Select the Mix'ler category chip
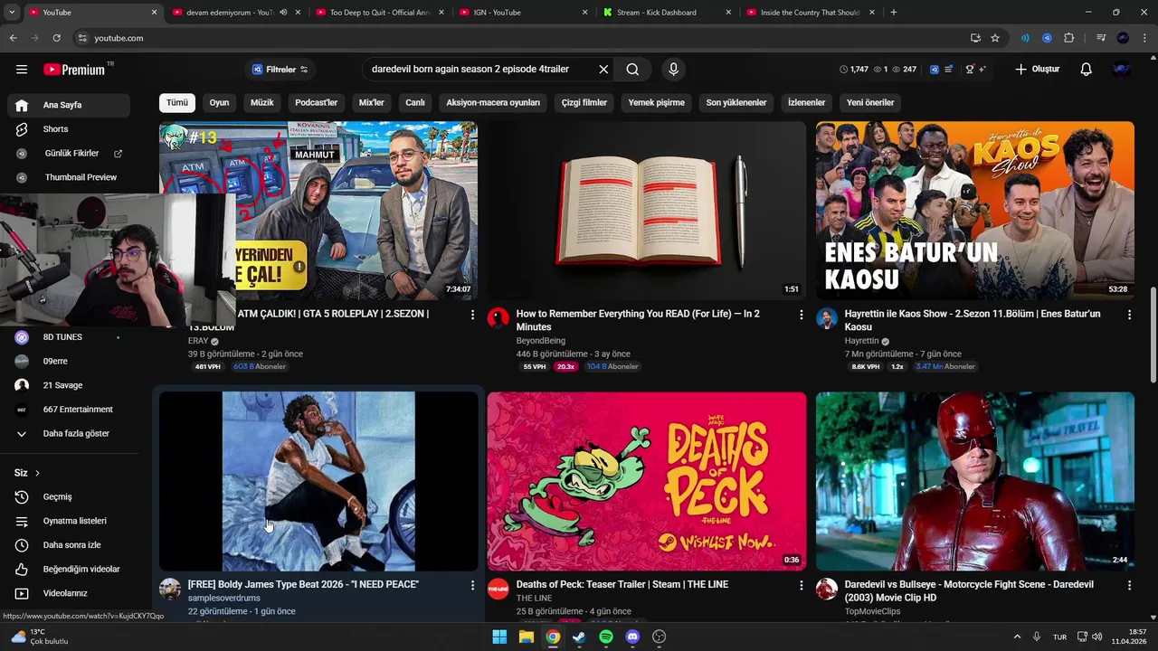 372,103
